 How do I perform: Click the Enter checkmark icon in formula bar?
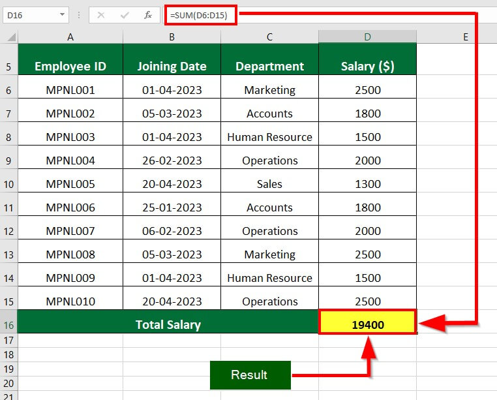point(125,15)
